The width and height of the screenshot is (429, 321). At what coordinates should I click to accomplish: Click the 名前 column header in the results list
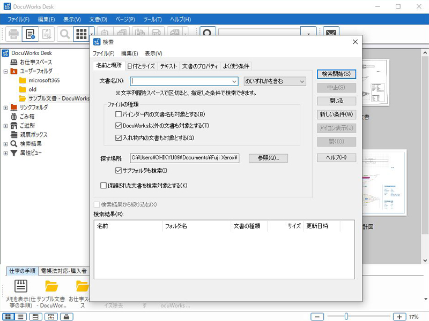(x=128, y=226)
